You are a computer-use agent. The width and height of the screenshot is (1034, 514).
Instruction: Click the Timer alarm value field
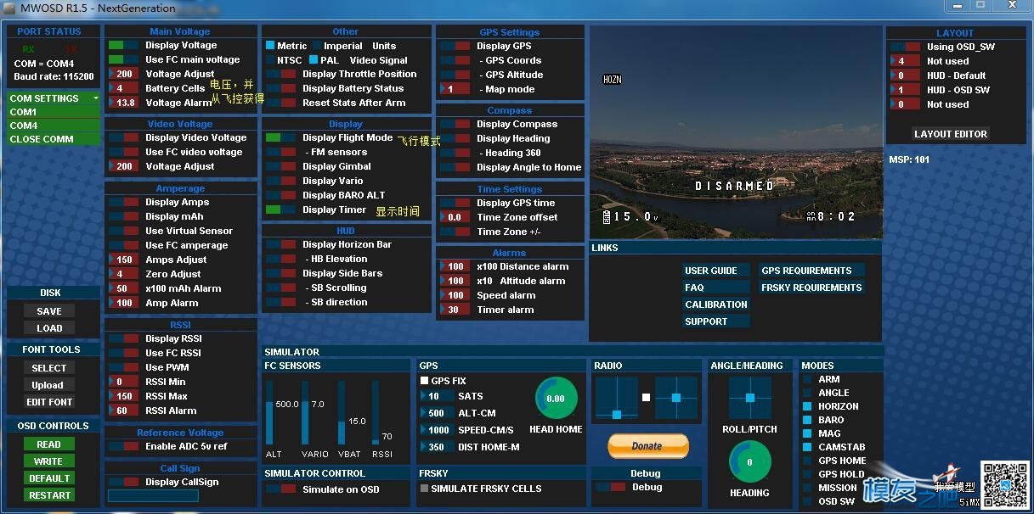tap(455, 310)
